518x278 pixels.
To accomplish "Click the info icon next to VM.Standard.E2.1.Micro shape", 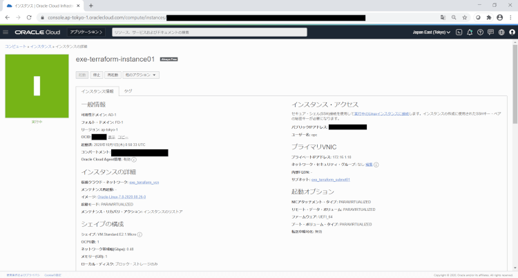I will [140, 234].
